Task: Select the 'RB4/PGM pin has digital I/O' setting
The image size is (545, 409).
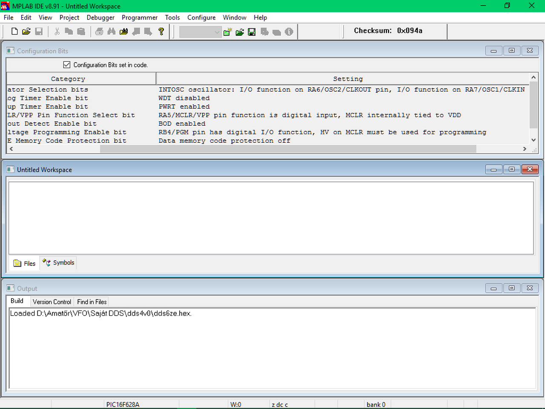Action: (x=322, y=132)
